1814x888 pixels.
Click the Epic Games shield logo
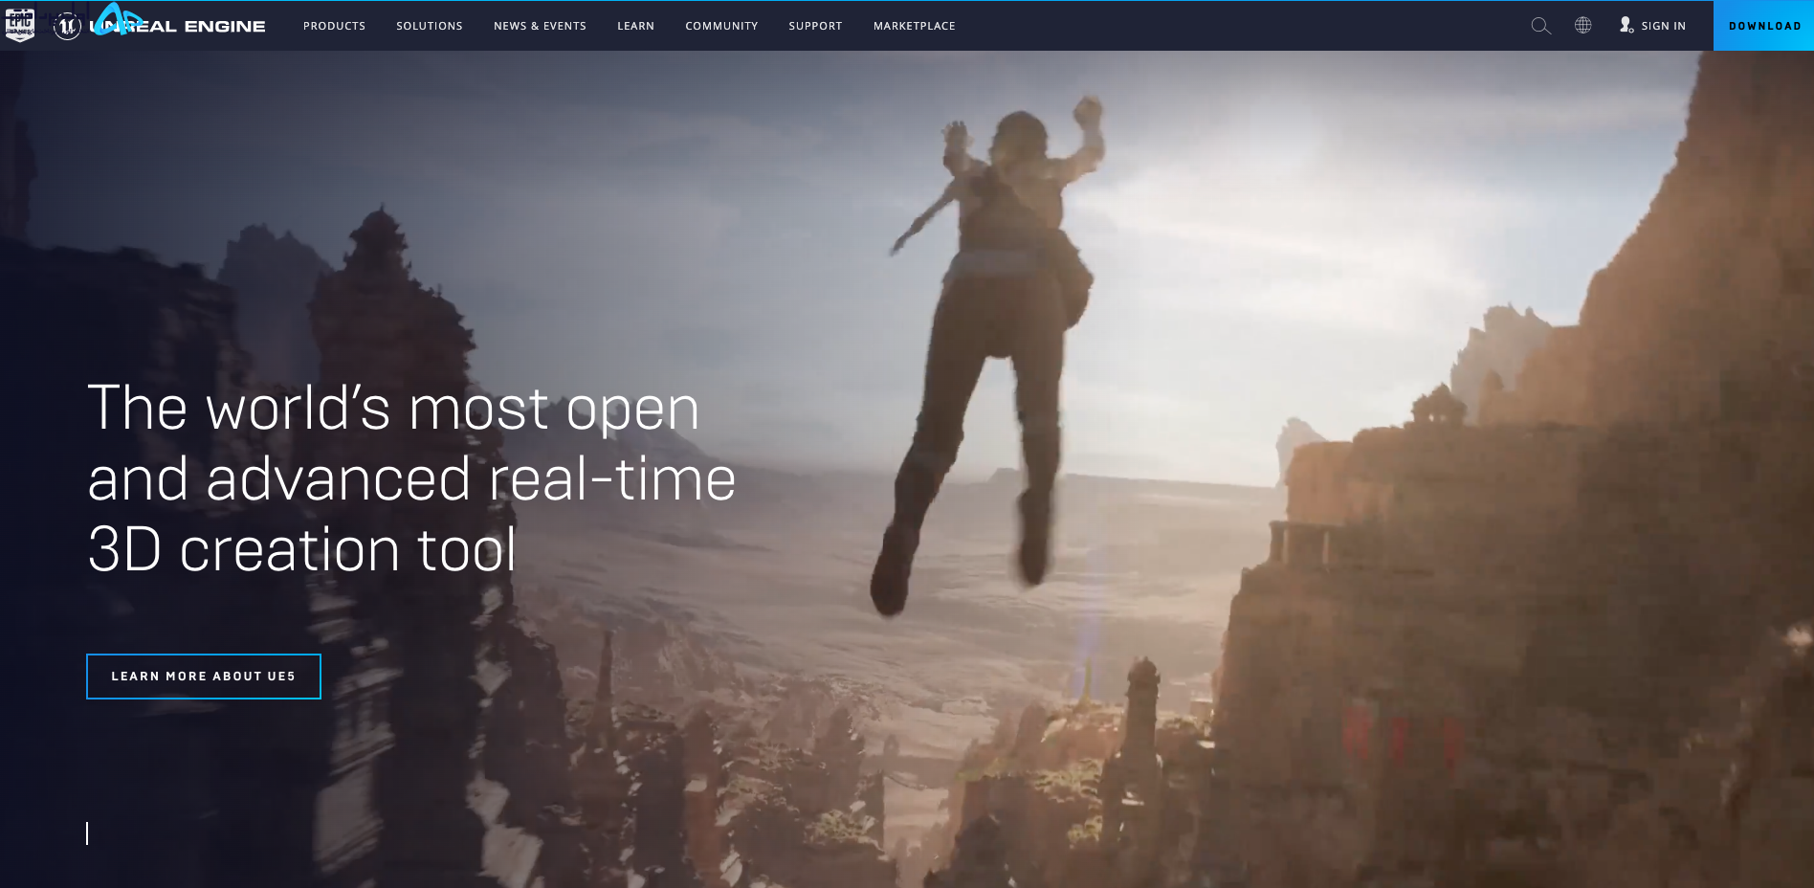[20, 25]
